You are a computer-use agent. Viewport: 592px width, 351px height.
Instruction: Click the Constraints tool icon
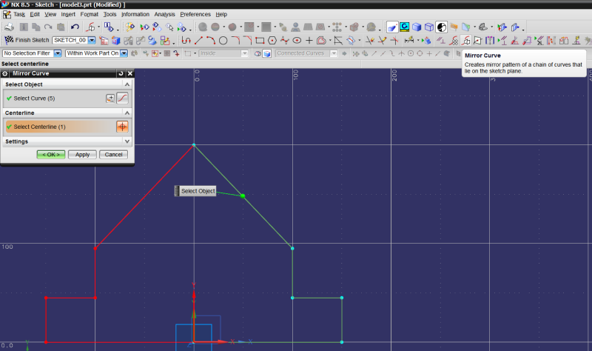440,41
